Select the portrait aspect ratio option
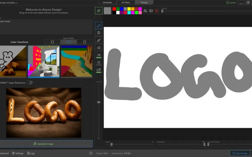 coord(84,42)
